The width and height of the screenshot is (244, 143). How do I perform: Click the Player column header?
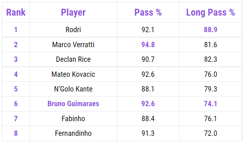[x=73, y=12]
